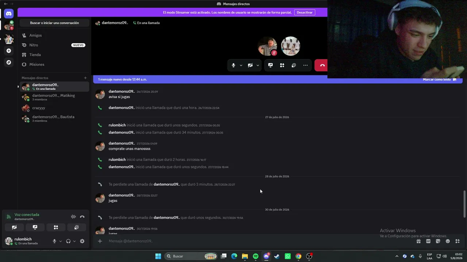
Task: Hang up with the red disconnect button
Action: pos(322,65)
